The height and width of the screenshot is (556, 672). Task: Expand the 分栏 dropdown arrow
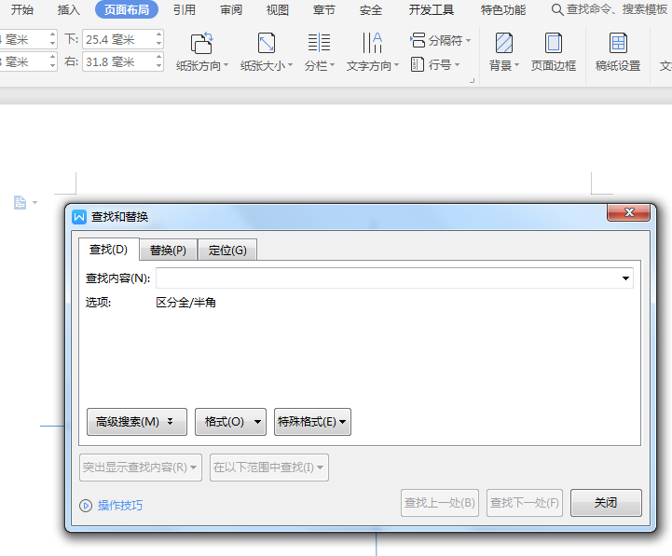click(332, 65)
